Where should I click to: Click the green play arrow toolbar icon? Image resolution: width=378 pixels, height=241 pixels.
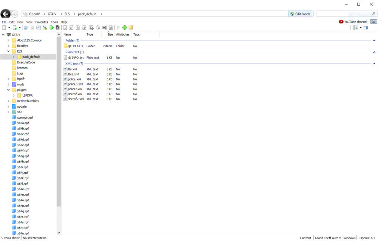pos(51,27)
